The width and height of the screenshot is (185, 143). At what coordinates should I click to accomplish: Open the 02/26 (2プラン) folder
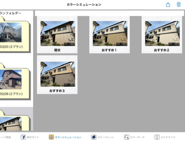pyautogui.click(x=14, y=82)
